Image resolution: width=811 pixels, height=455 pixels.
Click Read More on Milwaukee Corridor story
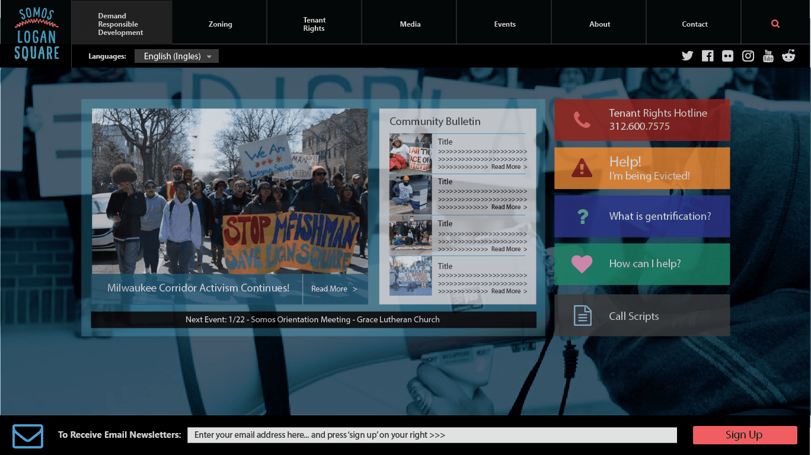coord(334,289)
